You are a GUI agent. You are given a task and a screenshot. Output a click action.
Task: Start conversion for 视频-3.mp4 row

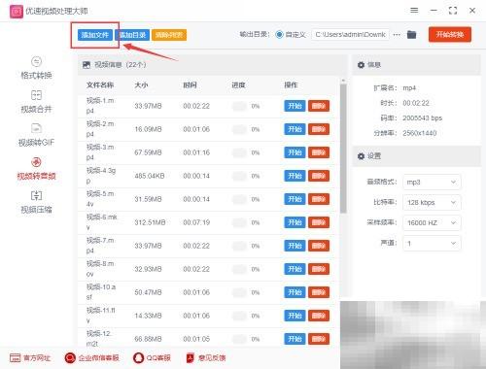pyautogui.click(x=295, y=152)
